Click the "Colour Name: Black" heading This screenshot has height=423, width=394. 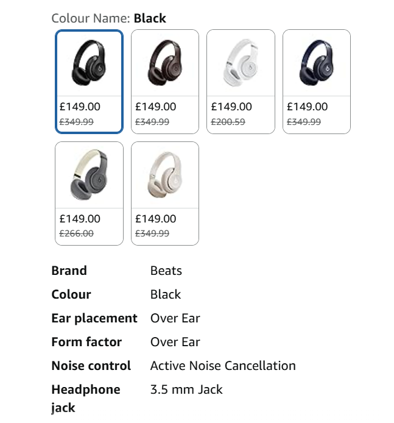tap(108, 18)
